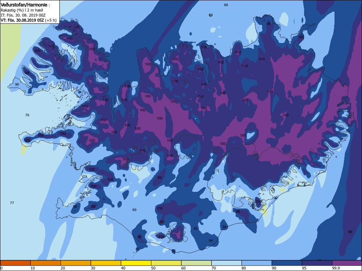This screenshot has height=271, width=362.
Task: Select the indigo 95–99.9 legend swatch
Action: tap(317, 263)
